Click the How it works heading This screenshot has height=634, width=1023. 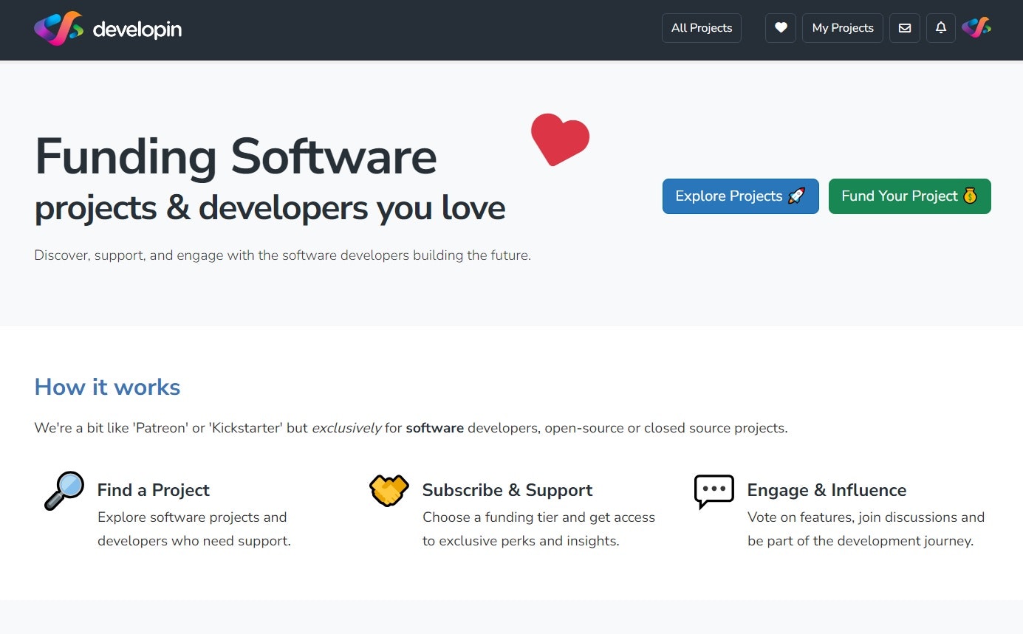(107, 387)
